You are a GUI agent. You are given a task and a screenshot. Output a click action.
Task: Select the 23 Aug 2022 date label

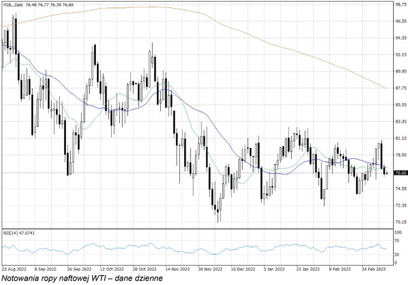(14, 269)
